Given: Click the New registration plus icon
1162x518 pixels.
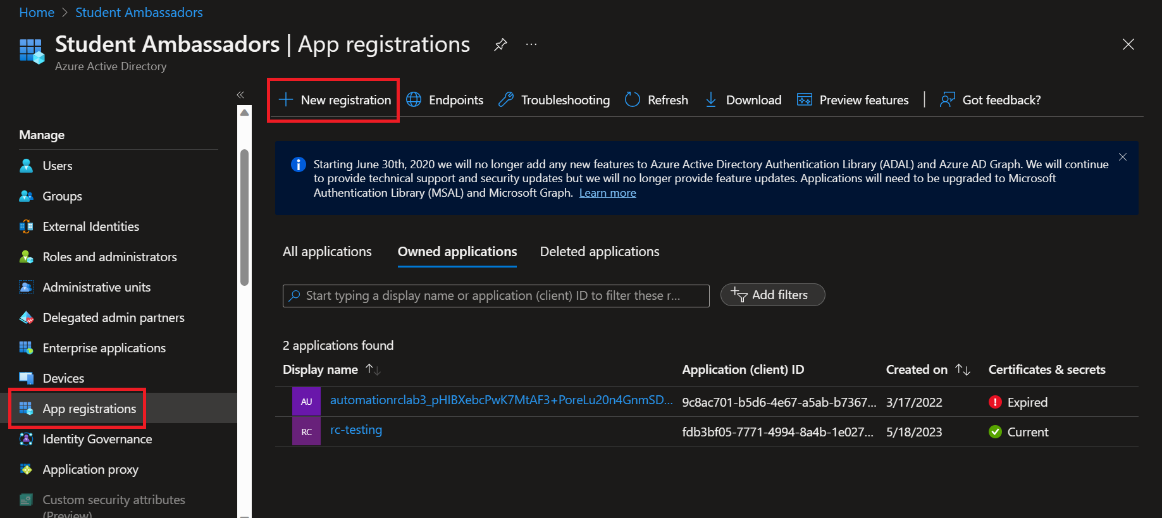Looking at the screenshot, I should [x=286, y=100].
